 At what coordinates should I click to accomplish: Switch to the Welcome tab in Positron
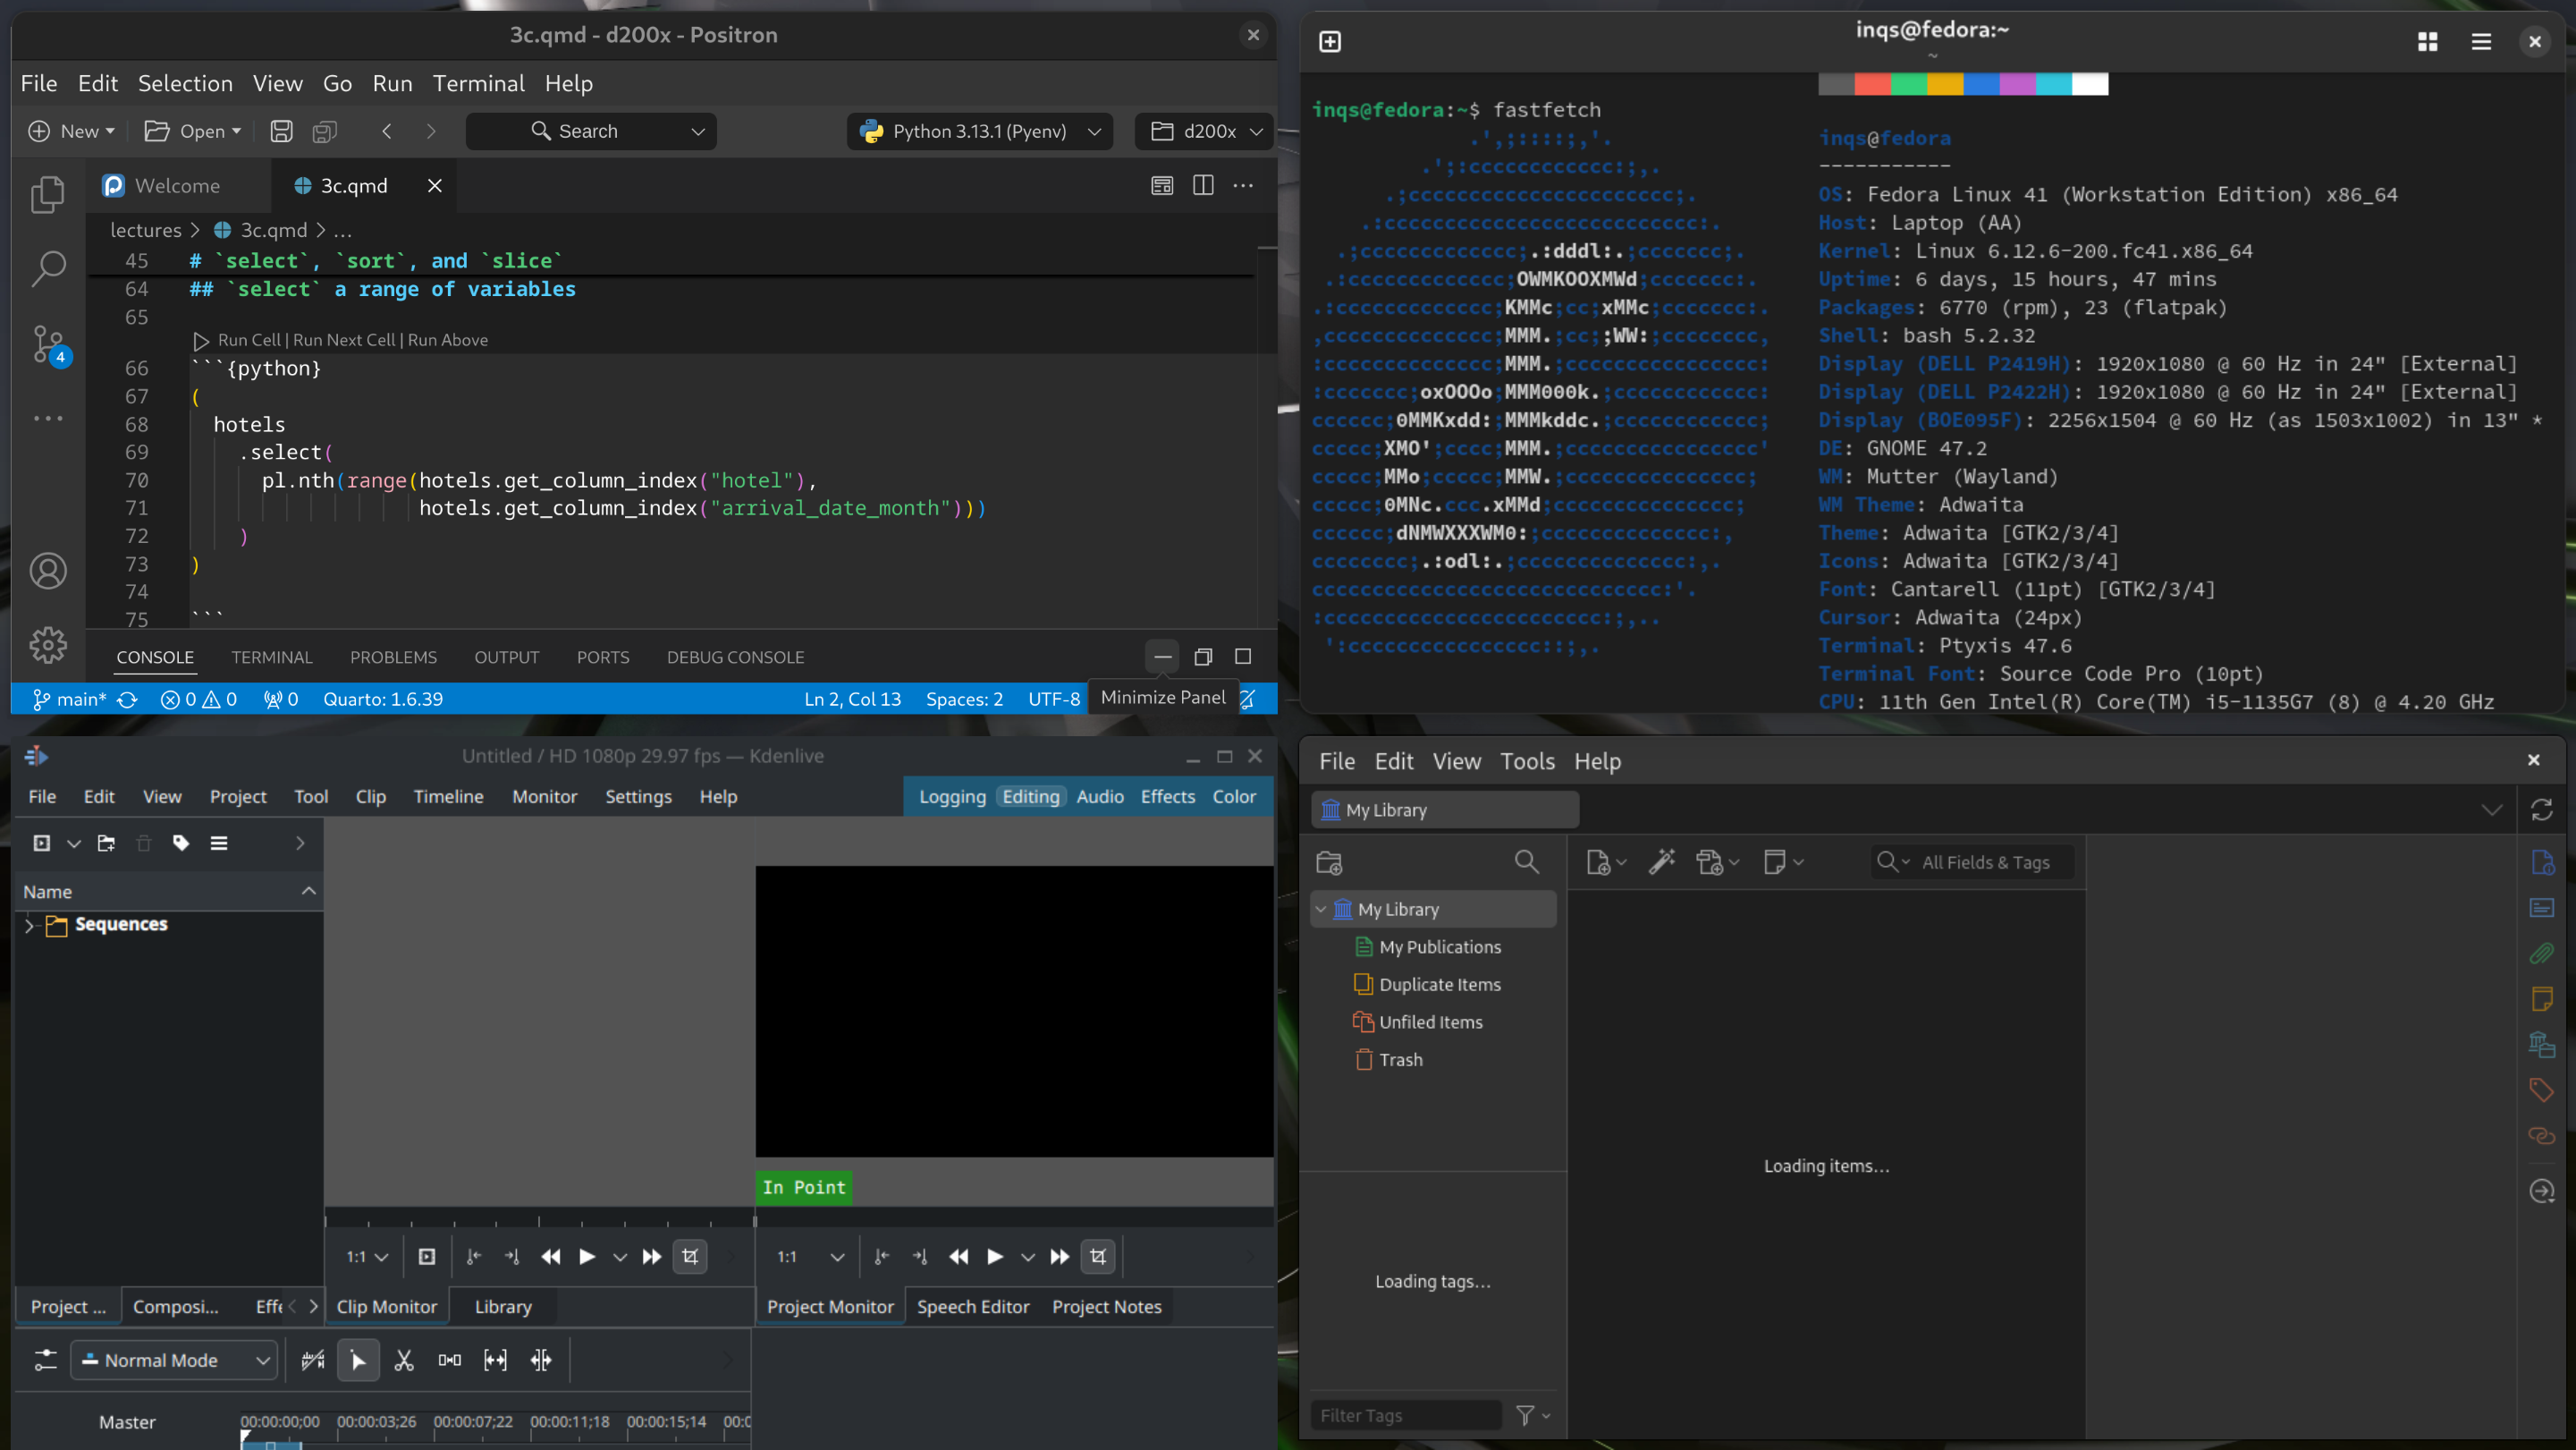click(177, 186)
